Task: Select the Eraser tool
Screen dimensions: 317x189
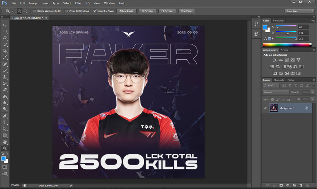Action: (x=5, y=90)
